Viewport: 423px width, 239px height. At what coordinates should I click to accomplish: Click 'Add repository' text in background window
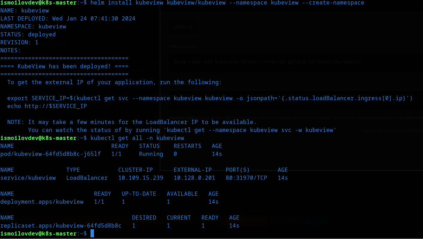[x=183, y=46]
